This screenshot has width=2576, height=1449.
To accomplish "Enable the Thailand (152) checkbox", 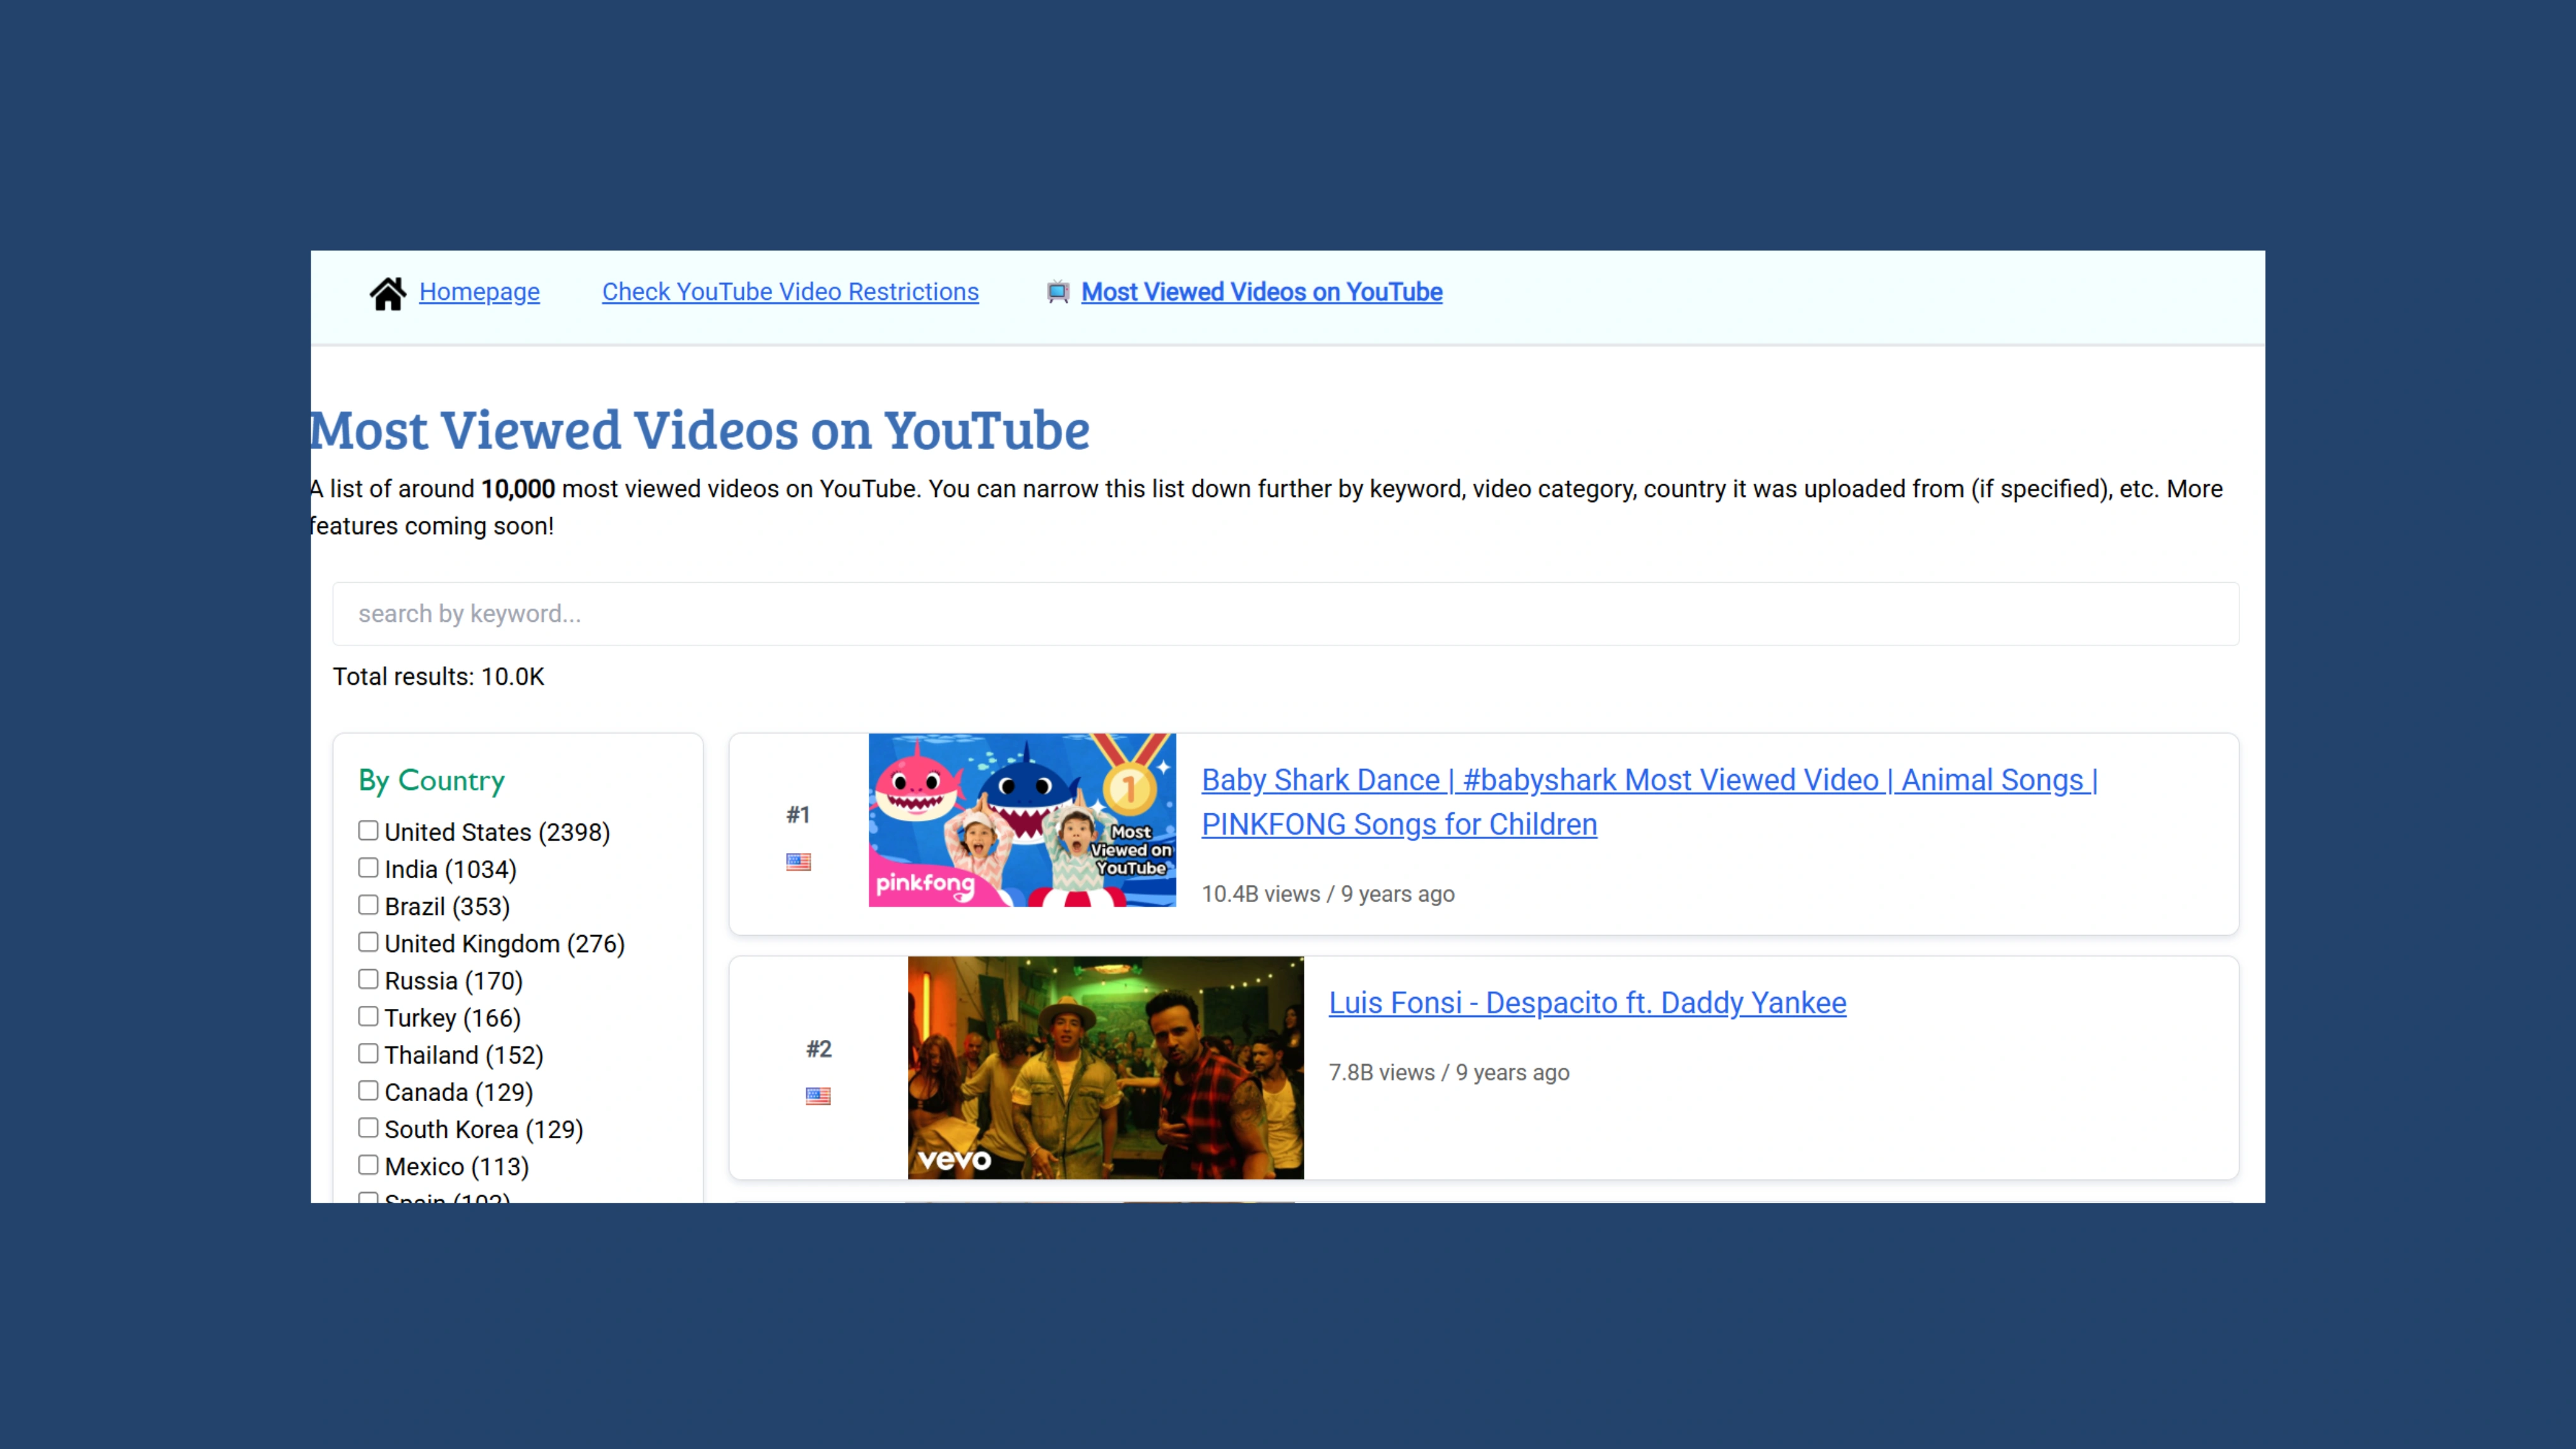I will (368, 1053).
